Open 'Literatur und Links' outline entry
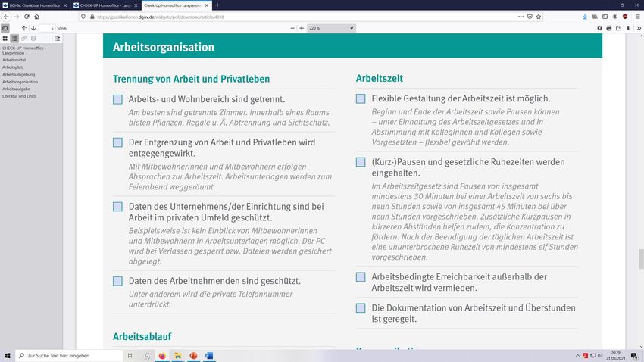The height and width of the screenshot is (362, 644). coord(19,96)
